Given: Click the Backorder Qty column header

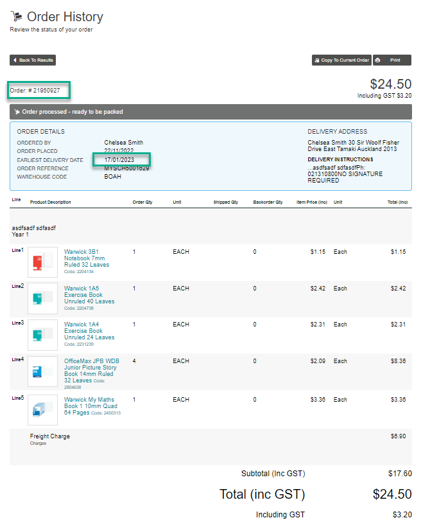Looking at the screenshot, I should coord(268,202).
